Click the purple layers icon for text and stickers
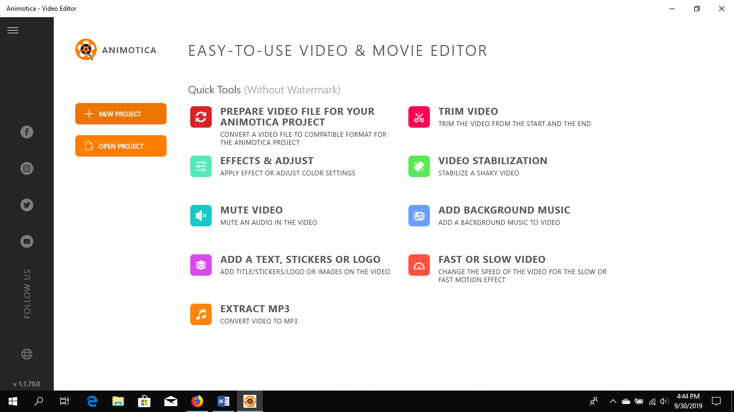Screen dimensions: 734x412 (x=201, y=265)
